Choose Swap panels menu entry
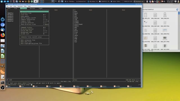Viewport: 180px width, 101px height. click(34, 16)
